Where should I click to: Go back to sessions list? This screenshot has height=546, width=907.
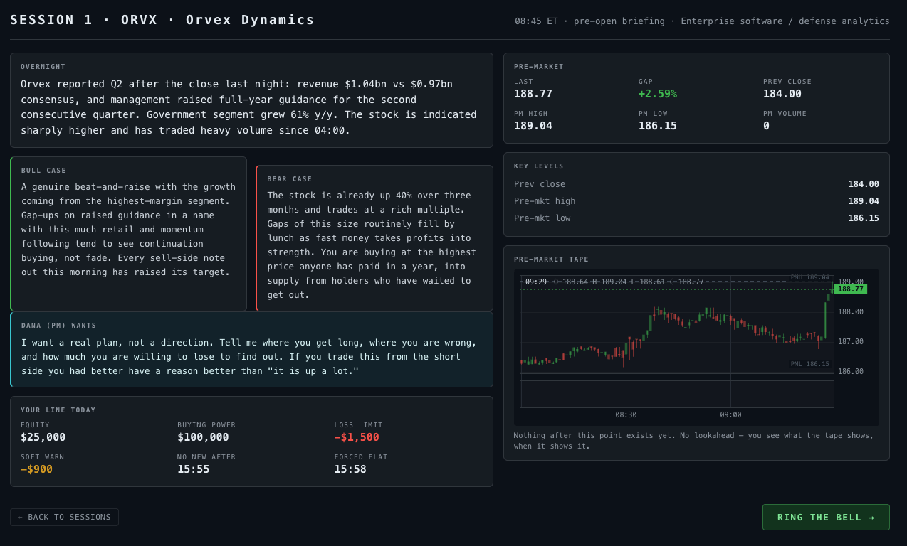[x=64, y=517]
